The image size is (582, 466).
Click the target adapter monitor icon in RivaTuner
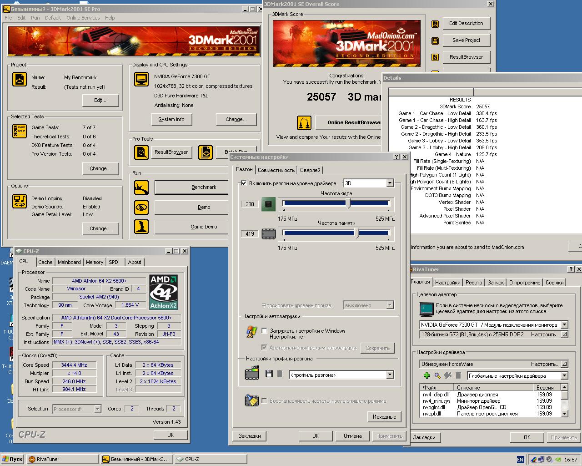(x=426, y=309)
